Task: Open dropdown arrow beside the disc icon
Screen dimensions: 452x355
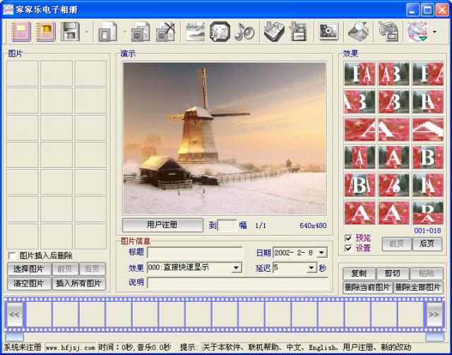Action: pyautogui.click(x=434, y=32)
